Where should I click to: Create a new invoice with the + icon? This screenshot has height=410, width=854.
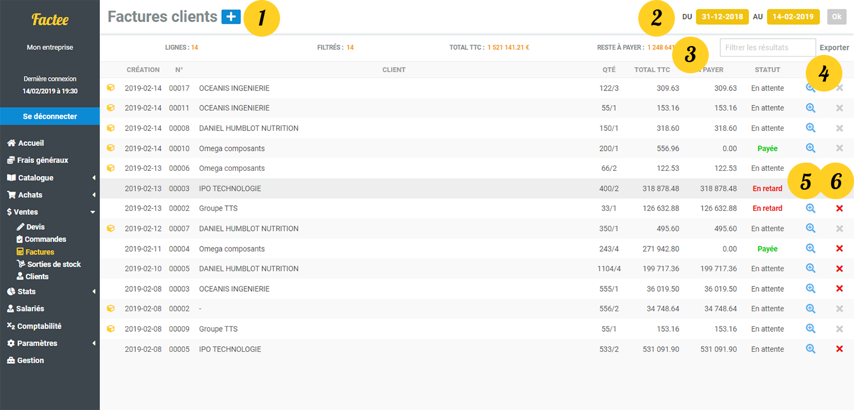[231, 17]
